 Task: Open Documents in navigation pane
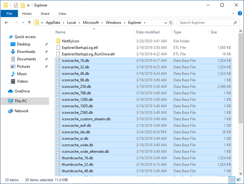[x=26, y=59]
